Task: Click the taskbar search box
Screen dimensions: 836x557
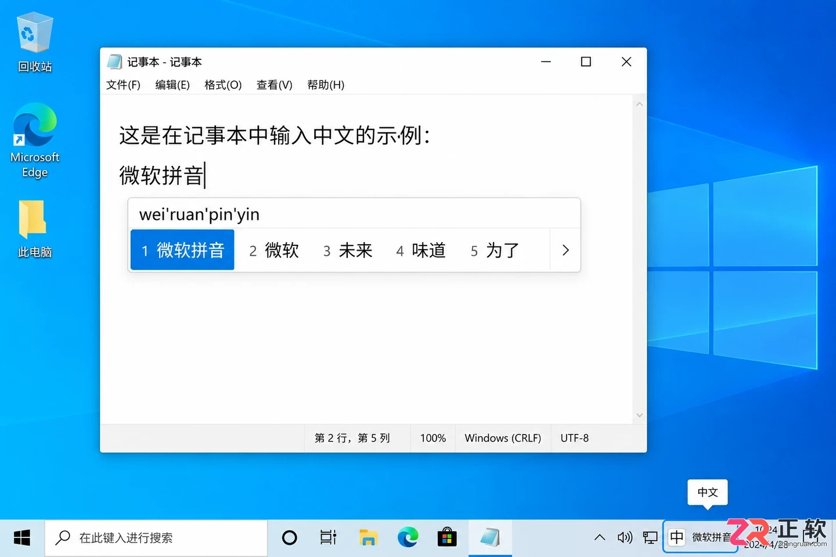Action: point(156,538)
